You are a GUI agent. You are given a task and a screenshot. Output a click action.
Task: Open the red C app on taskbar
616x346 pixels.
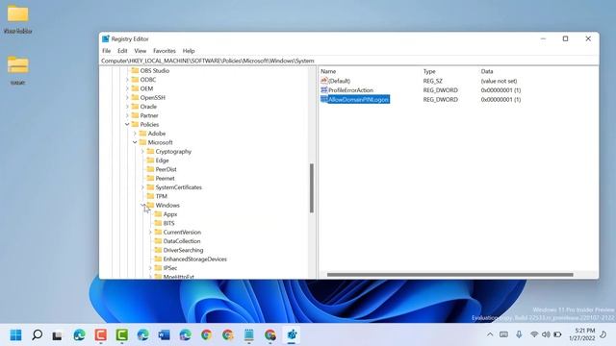click(100, 335)
